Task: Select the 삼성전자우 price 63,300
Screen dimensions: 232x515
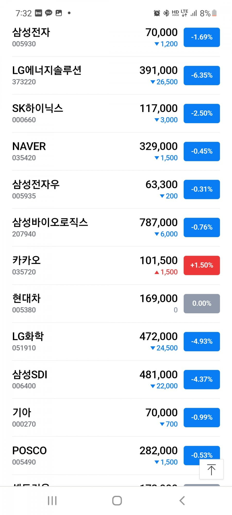Action: [161, 185]
